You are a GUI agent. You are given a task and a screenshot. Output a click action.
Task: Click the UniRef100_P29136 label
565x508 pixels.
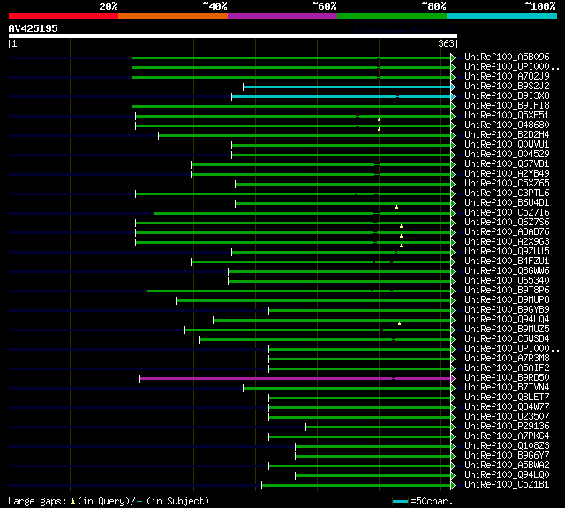[507, 427]
